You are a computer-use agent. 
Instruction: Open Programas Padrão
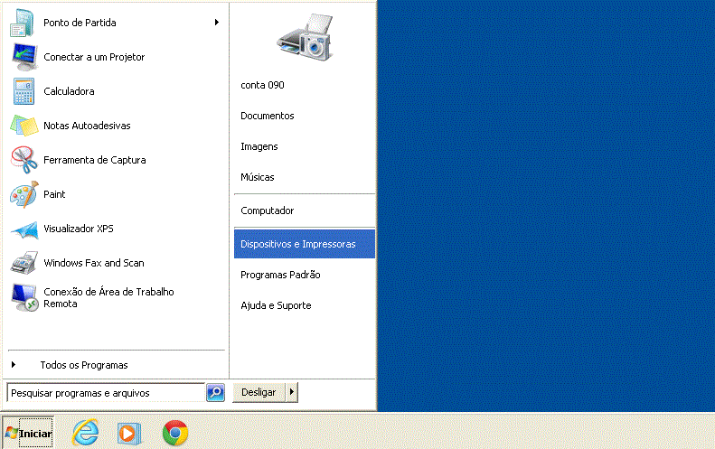(280, 275)
